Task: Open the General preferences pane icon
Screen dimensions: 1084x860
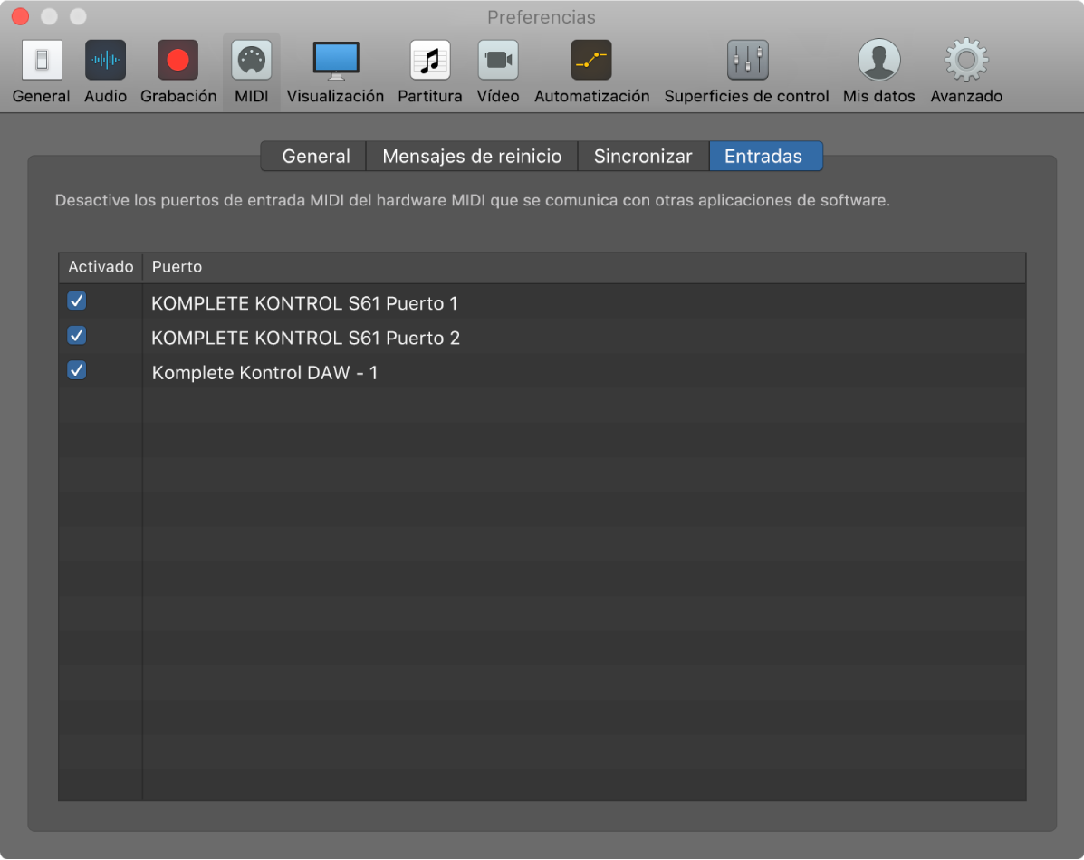Action: pyautogui.click(x=41, y=61)
